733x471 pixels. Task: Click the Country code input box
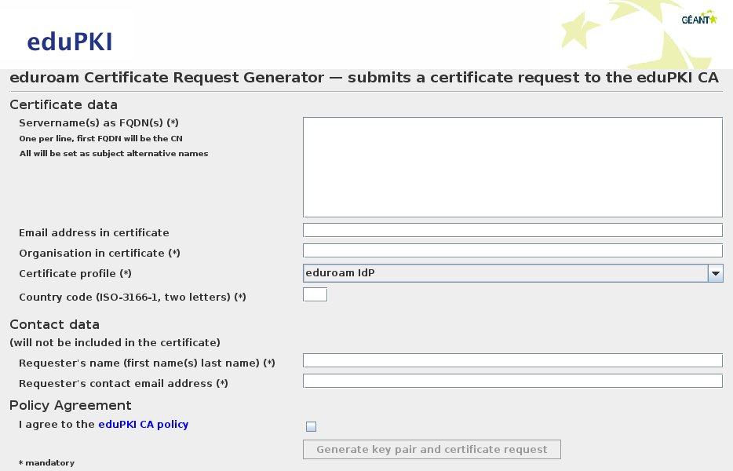pos(315,294)
